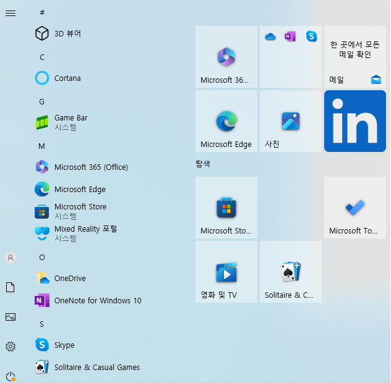Viewport: 391px width, 383px height.
Task: Click the G letter group header
Action: (41, 101)
